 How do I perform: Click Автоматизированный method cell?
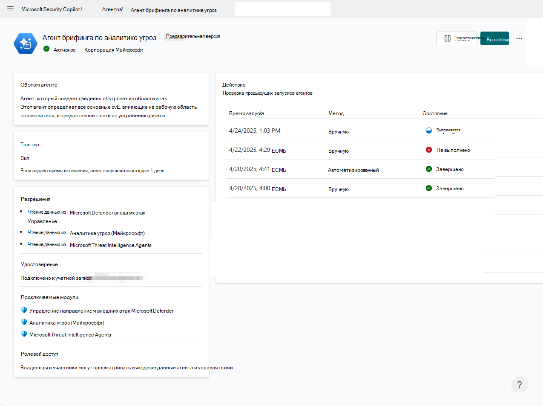353,170
